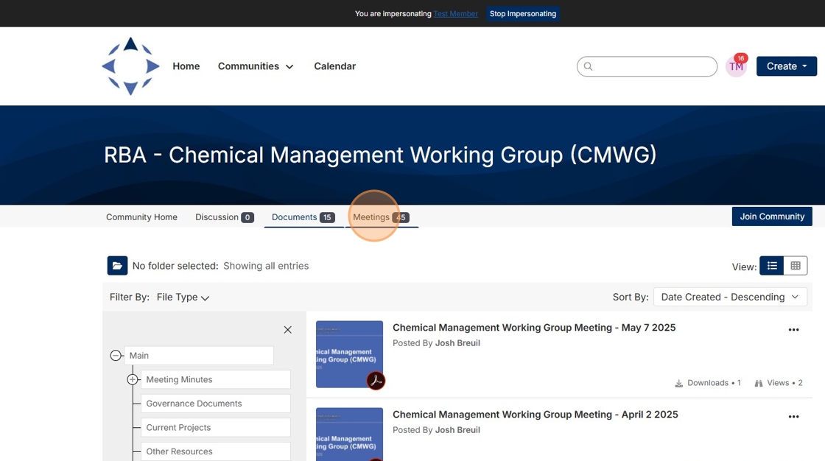The width and height of the screenshot is (825, 461).
Task: Open the Sort By dropdown
Action: click(730, 297)
